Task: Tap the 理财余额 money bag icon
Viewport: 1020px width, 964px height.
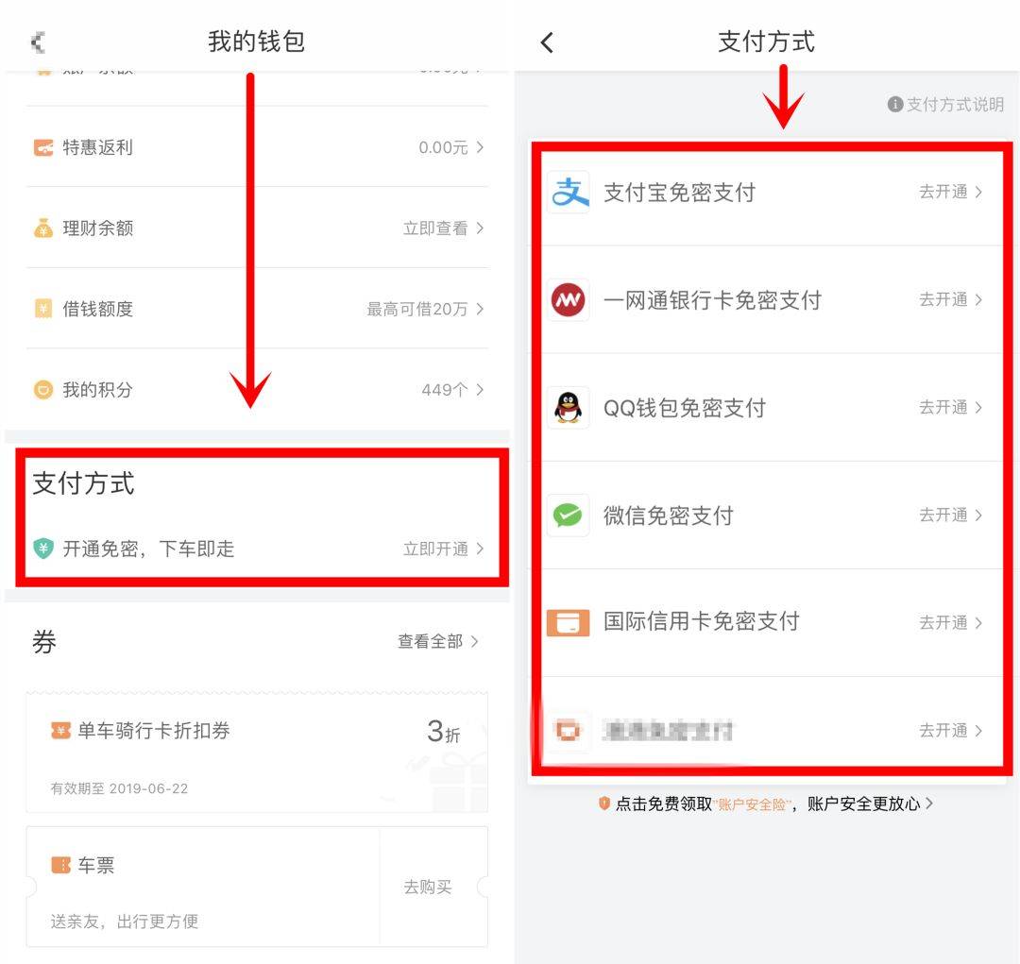Action: tap(43, 228)
